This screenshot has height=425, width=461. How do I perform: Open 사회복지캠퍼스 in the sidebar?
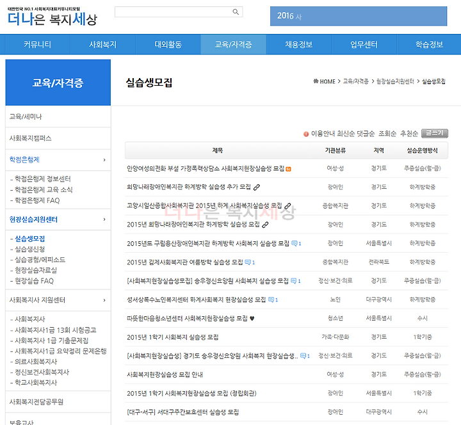[30, 138]
